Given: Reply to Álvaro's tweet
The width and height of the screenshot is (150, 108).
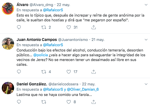Looking at the screenshot, I should (19, 27).
